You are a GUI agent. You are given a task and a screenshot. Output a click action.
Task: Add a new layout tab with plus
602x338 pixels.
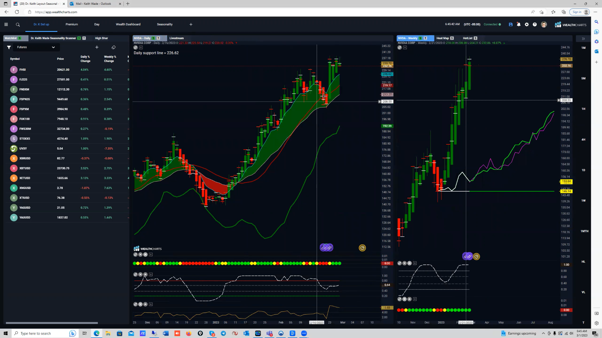[x=191, y=24]
